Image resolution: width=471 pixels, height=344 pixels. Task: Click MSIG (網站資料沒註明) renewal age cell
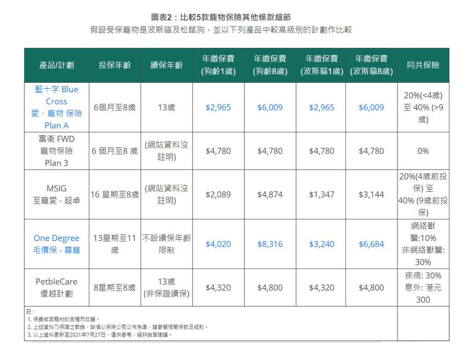(167, 195)
